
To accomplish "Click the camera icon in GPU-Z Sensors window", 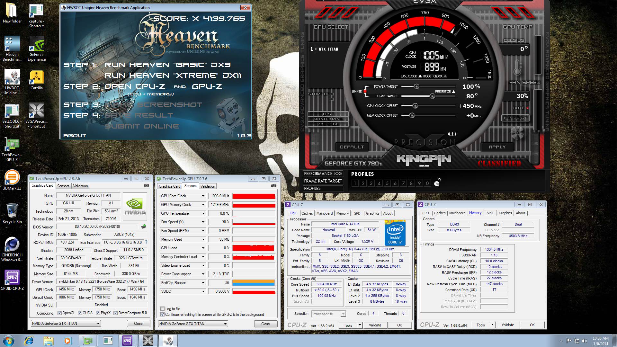I will [x=274, y=186].
